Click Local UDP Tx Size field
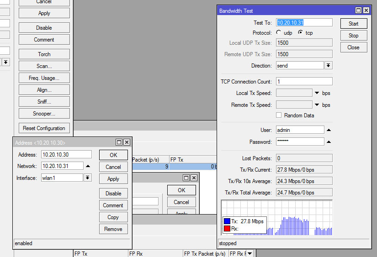 click(x=304, y=42)
